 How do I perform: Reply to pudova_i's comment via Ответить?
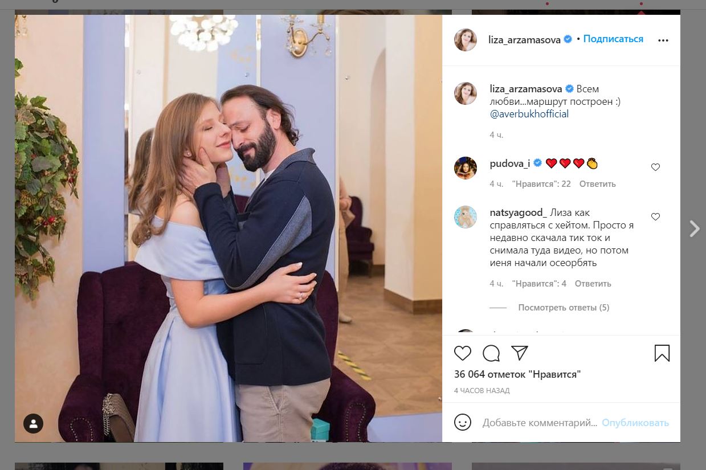click(x=597, y=184)
